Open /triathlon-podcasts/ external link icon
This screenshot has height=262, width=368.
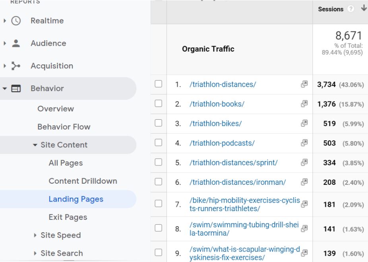304,143
